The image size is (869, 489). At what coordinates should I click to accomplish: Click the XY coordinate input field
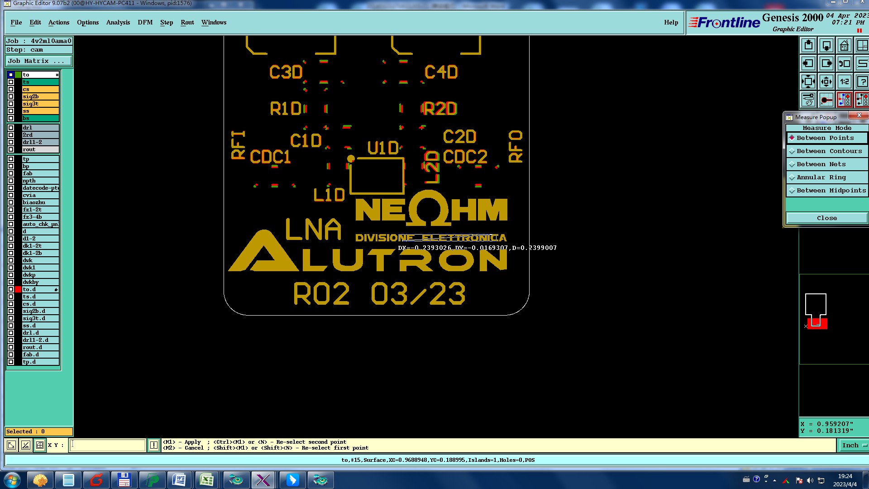click(108, 445)
